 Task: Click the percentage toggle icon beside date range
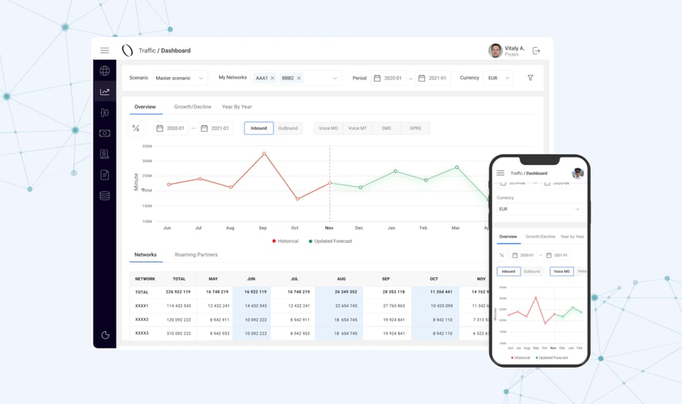point(136,128)
